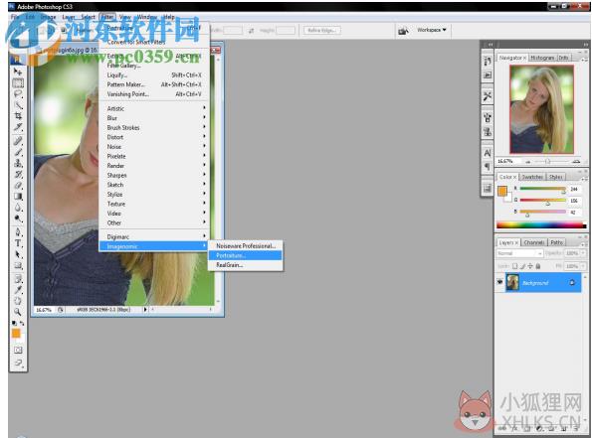Select the Zoom tool
This screenshot has width=592, height=438.
click(x=18, y=312)
